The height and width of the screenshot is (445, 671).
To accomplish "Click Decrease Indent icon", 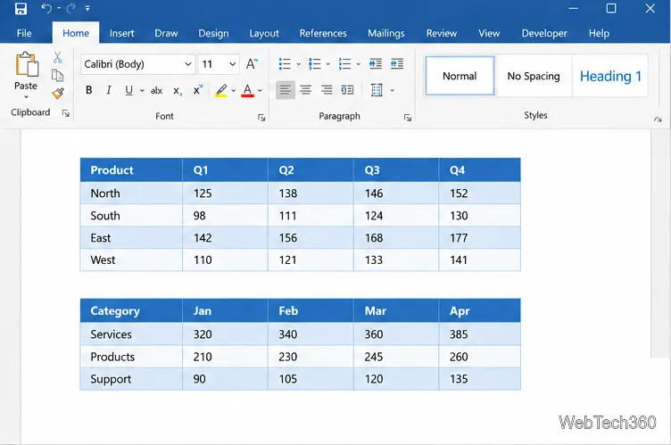I will point(376,63).
